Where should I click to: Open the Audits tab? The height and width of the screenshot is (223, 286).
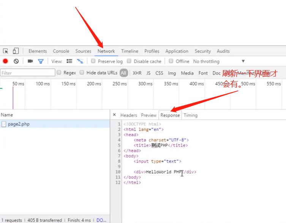pos(223,51)
